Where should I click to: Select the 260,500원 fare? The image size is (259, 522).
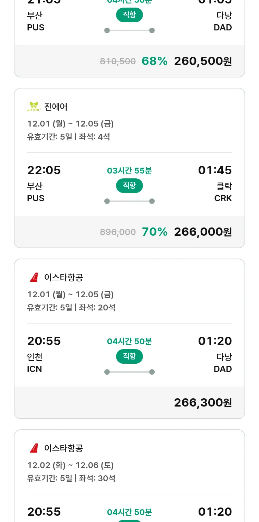tap(203, 61)
